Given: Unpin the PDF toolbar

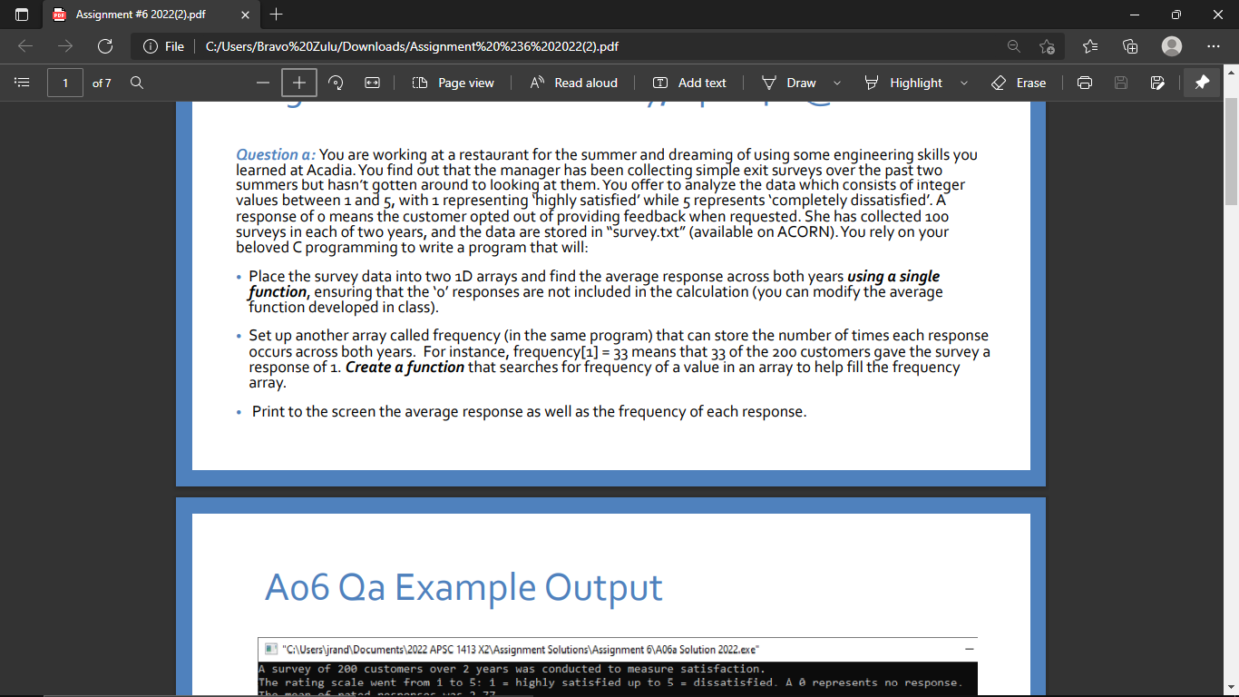Looking at the screenshot, I should tap(1202, 83).
